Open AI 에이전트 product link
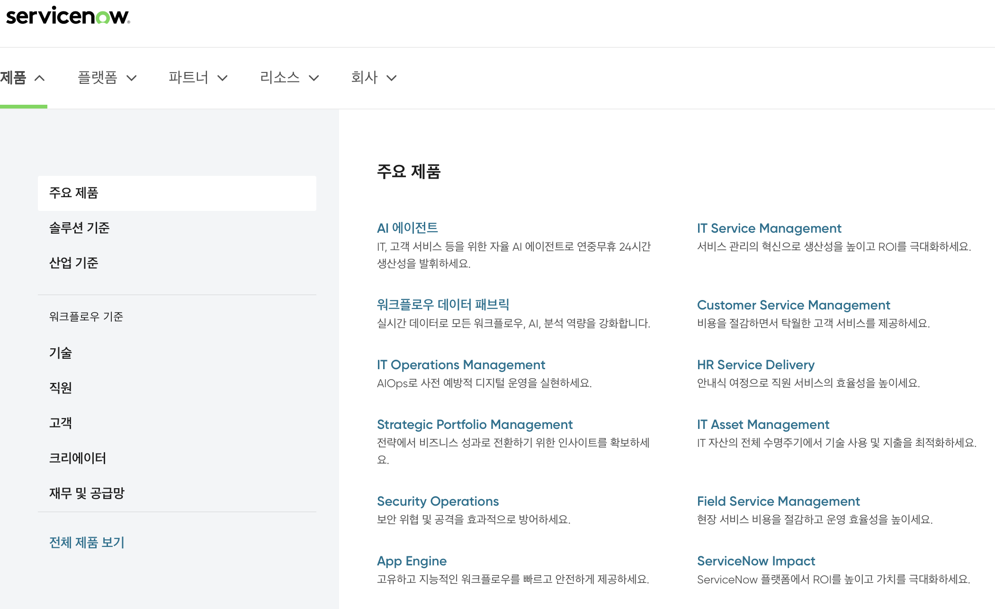 [x=407, y=228]
